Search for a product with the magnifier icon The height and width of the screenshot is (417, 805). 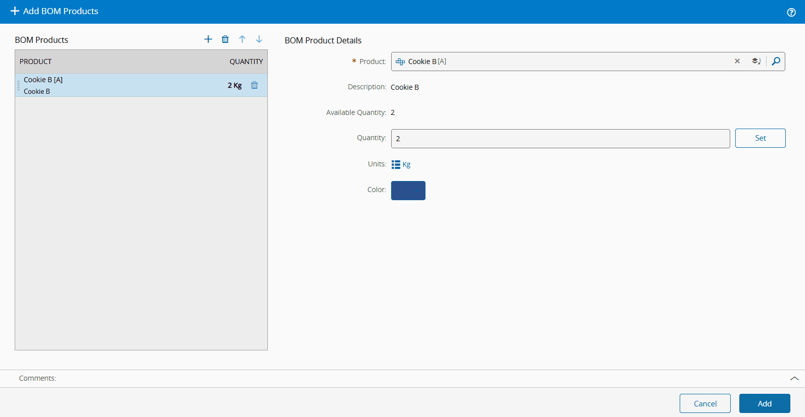776,62
